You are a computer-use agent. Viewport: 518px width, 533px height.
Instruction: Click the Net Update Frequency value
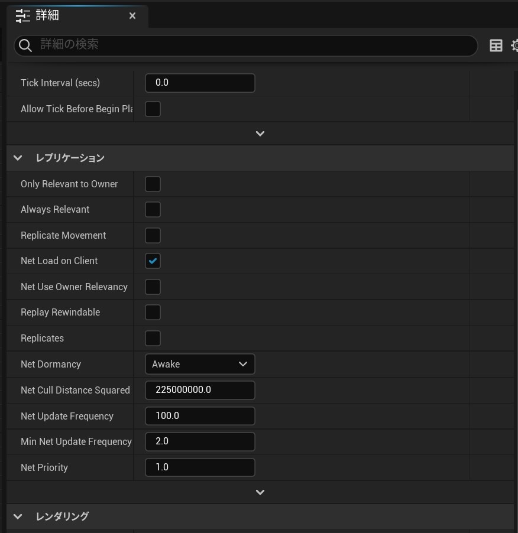click(x=200, y=415)
